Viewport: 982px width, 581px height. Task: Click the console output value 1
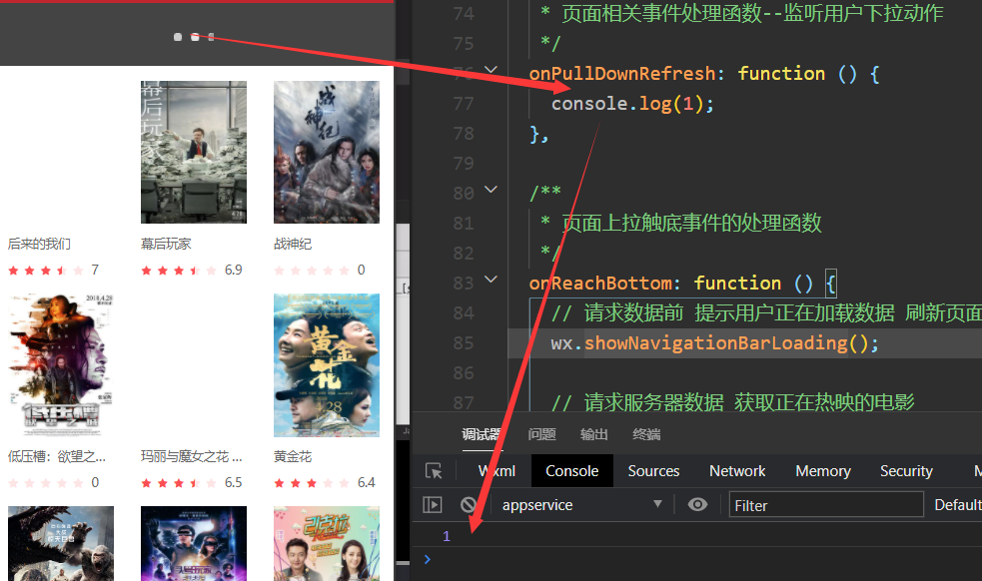click(446, 536)
